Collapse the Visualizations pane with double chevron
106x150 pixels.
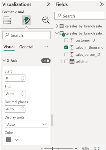[49, 4]
